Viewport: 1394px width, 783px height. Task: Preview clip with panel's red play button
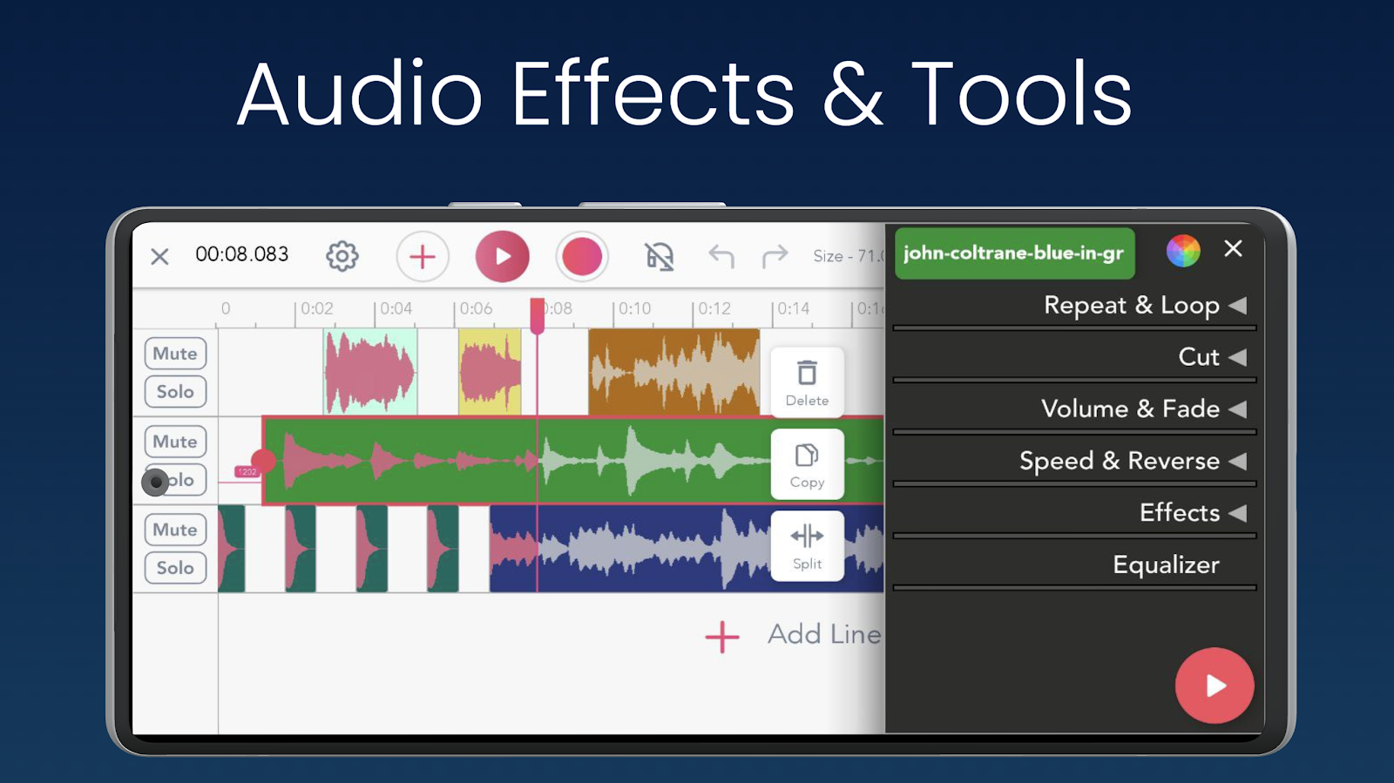(x=1215, y=685)
